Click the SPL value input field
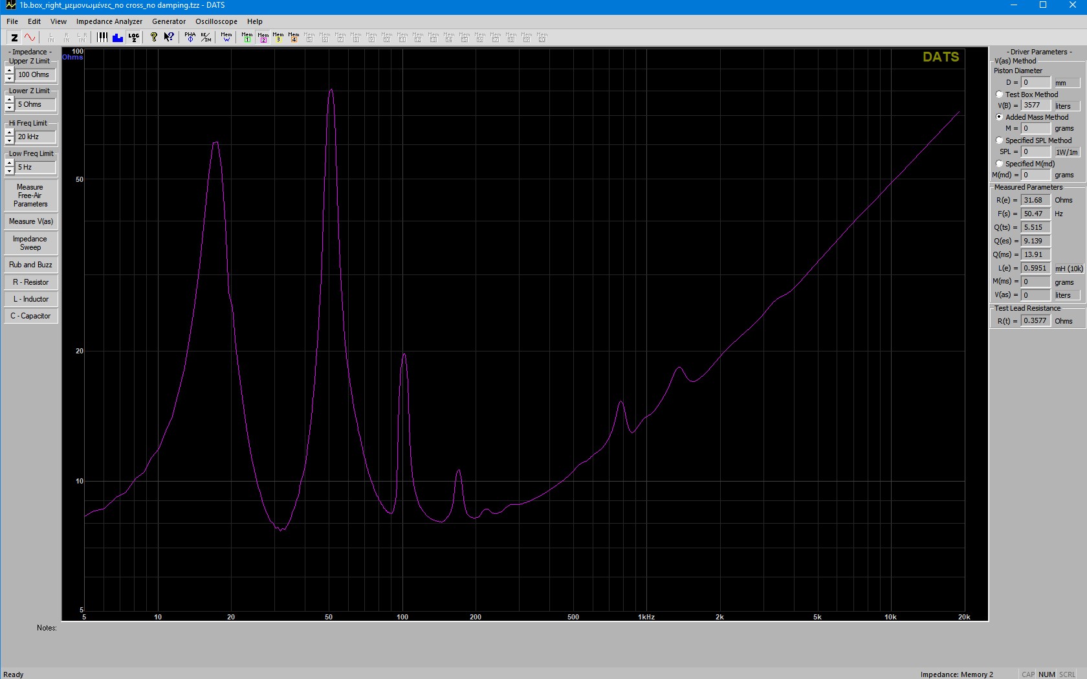The image size is (1087, 679). [x=1035, y=151]
